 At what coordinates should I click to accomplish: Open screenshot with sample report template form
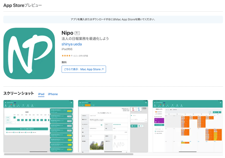pyautogui.click(x=113, y=126)
